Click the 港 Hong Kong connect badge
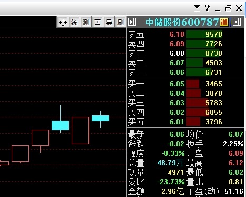Image resolution: width=246 pixels, height=197 pixels. [224, 22]
